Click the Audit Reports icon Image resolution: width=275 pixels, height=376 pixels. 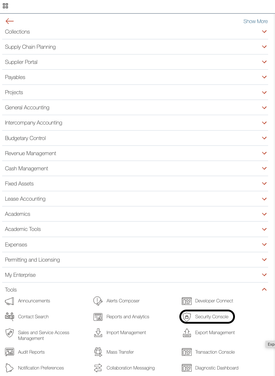pyautogui.click(x=9, y=352)
